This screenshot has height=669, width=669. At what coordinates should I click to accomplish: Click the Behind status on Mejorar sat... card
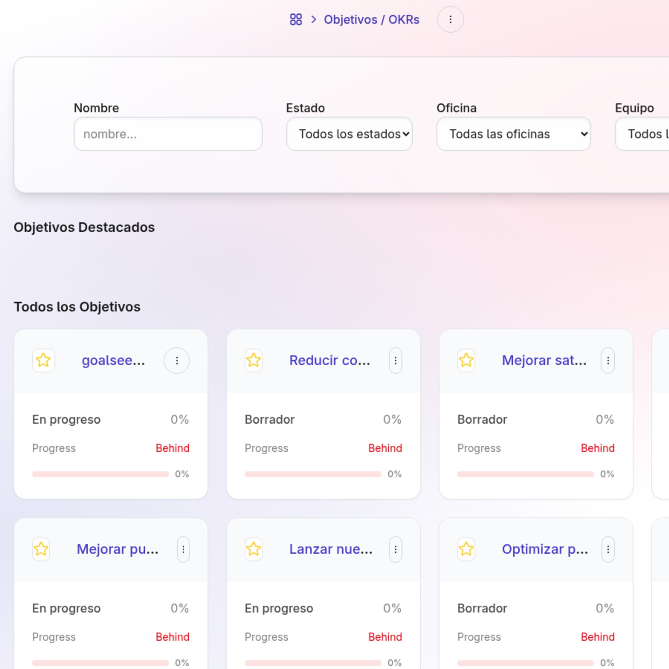(598, 448)
